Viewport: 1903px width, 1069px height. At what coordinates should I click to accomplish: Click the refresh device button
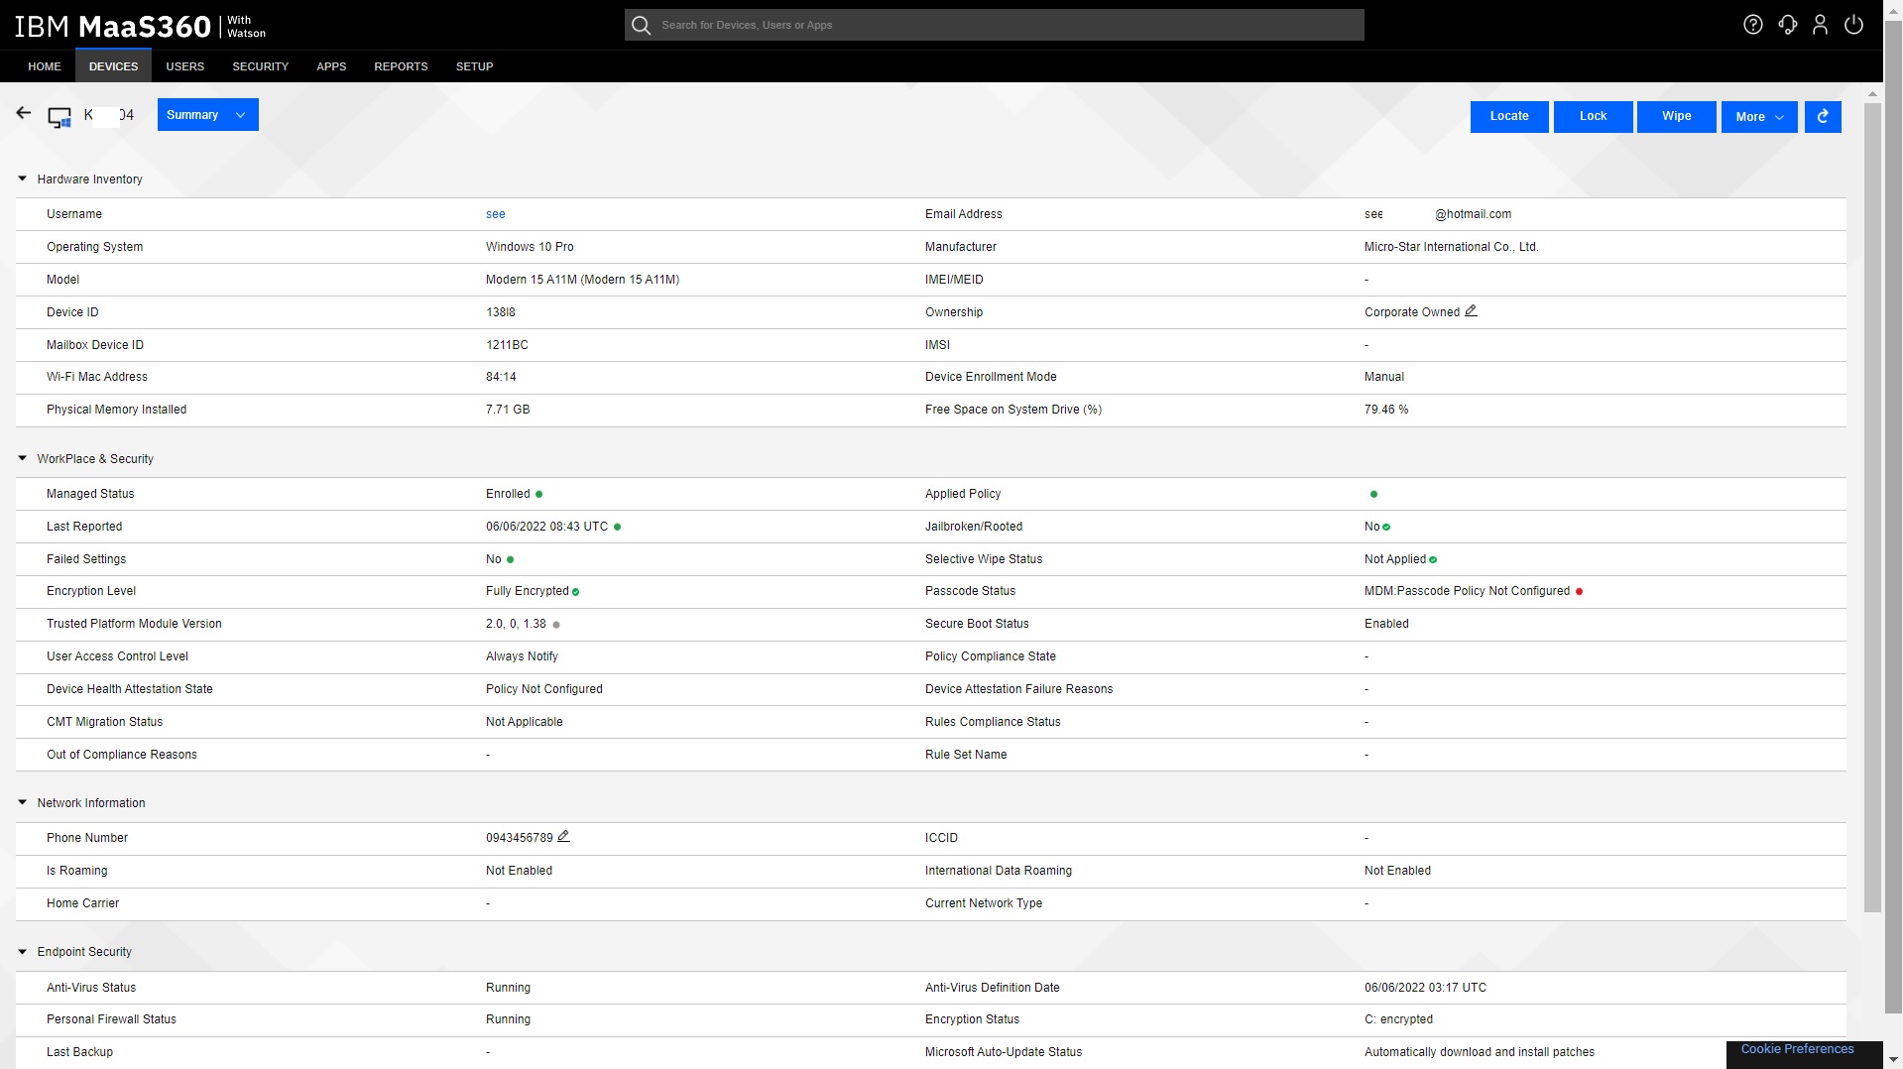tap(1823, 117)
